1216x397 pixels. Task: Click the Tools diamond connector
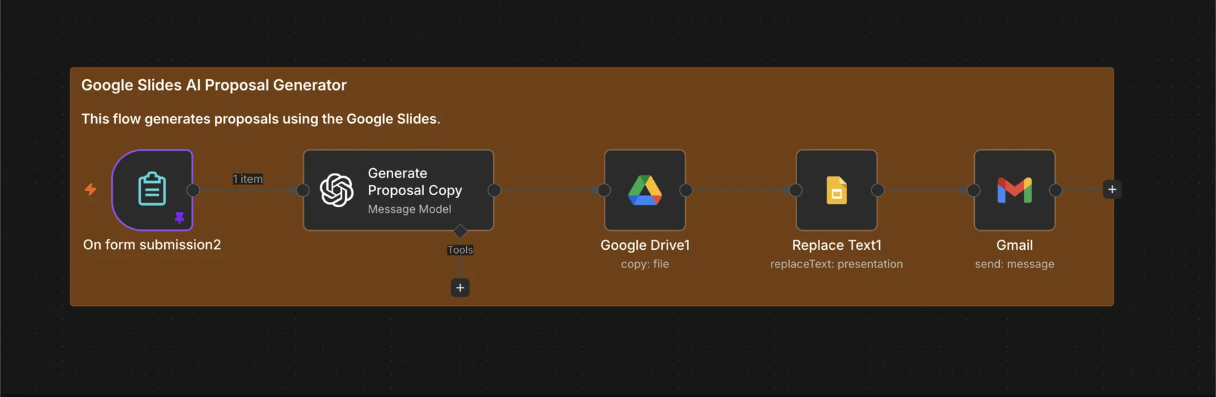tap(460, 232)
